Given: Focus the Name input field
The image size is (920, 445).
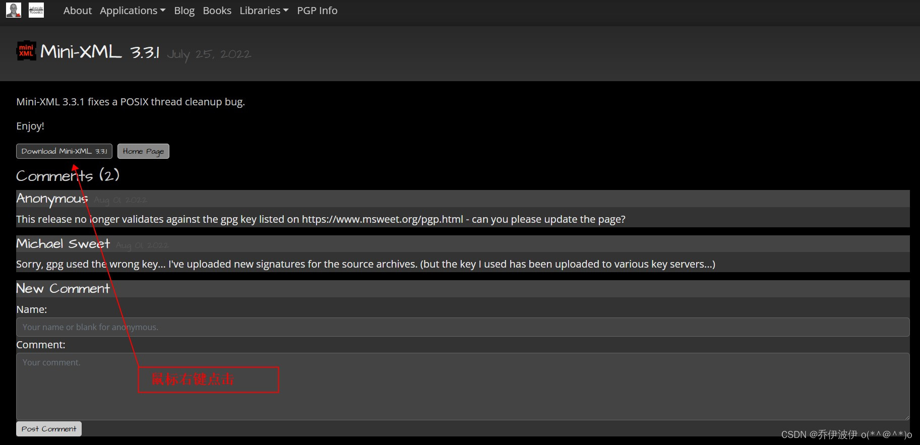Looking at the screenshot, I should pyautogui.click(x=463, y=327).
